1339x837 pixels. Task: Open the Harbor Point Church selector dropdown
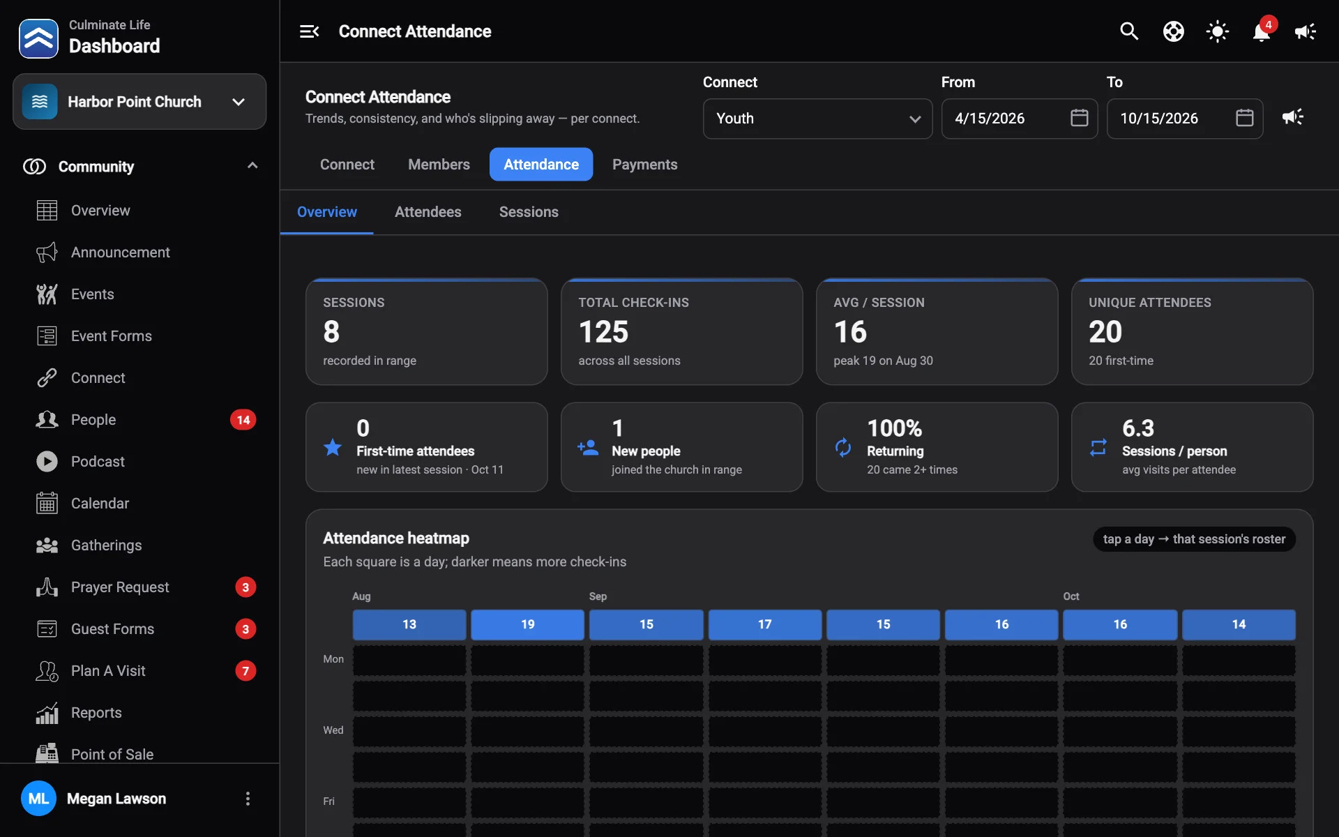[139, 102]
